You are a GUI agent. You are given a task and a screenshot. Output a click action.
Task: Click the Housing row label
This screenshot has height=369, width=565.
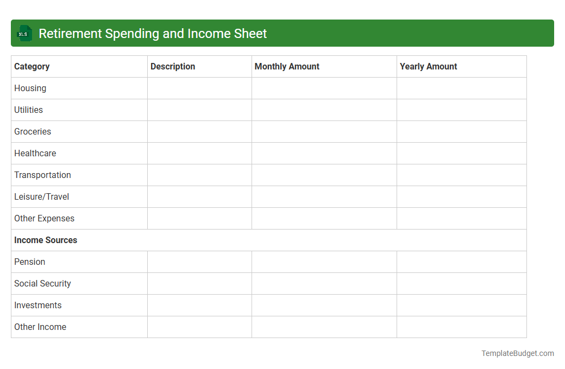30,88
